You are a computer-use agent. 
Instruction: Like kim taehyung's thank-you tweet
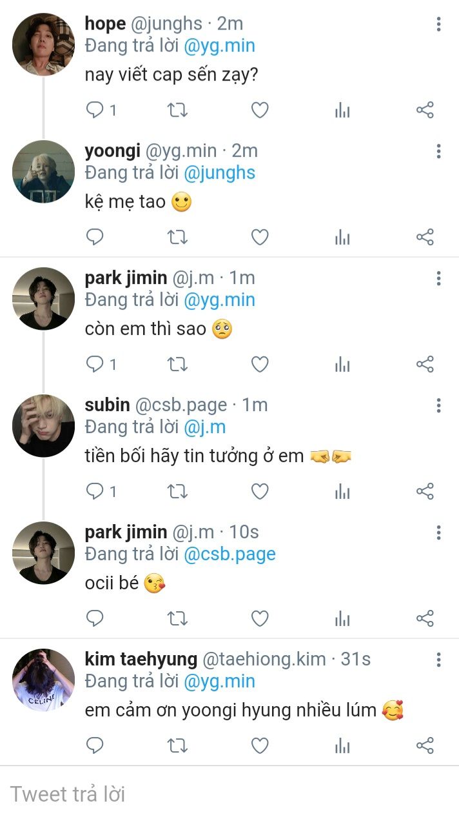(259, 746)
